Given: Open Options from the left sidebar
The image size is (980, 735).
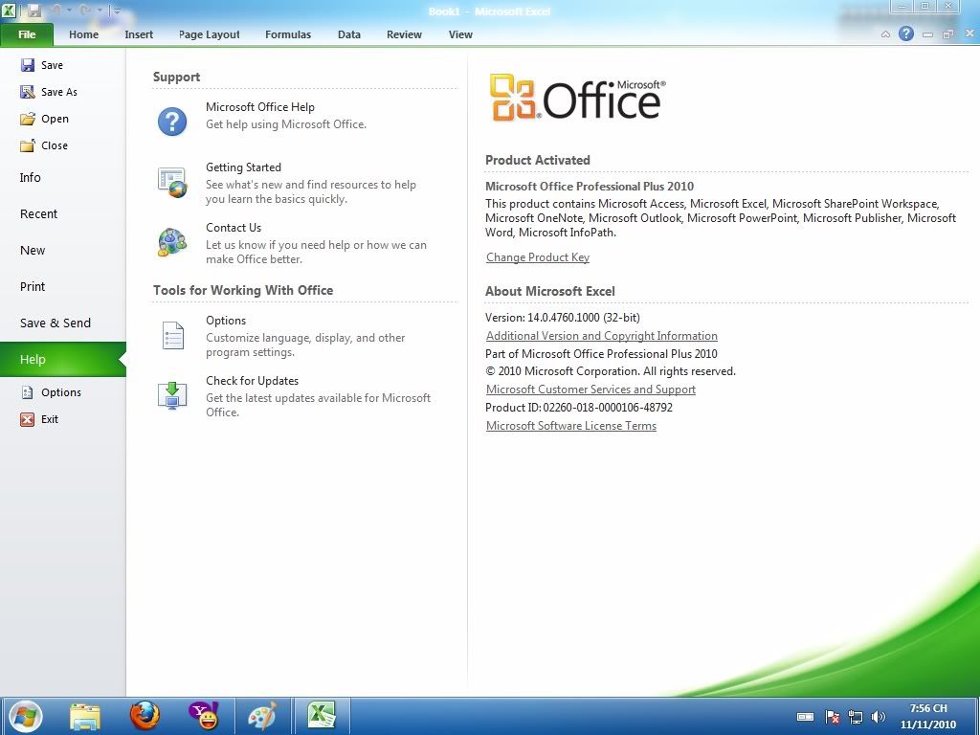Looking at the screenshot, I should 52,392.
